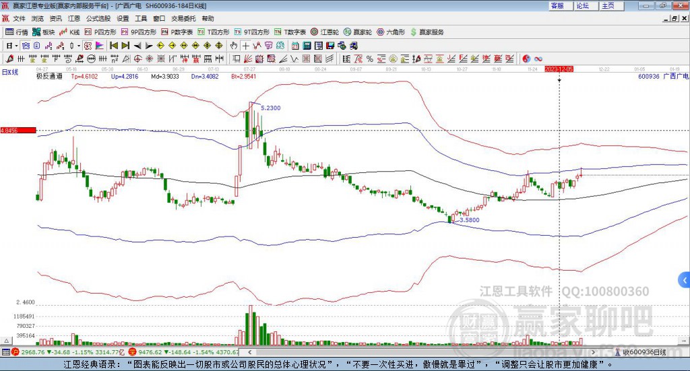Open the calendar icon in toolbar
Viewport: 690px width, 371px height.
(x=295, y=46)
